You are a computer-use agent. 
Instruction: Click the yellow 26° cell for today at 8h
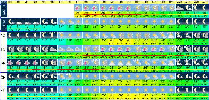pos(78,13)
